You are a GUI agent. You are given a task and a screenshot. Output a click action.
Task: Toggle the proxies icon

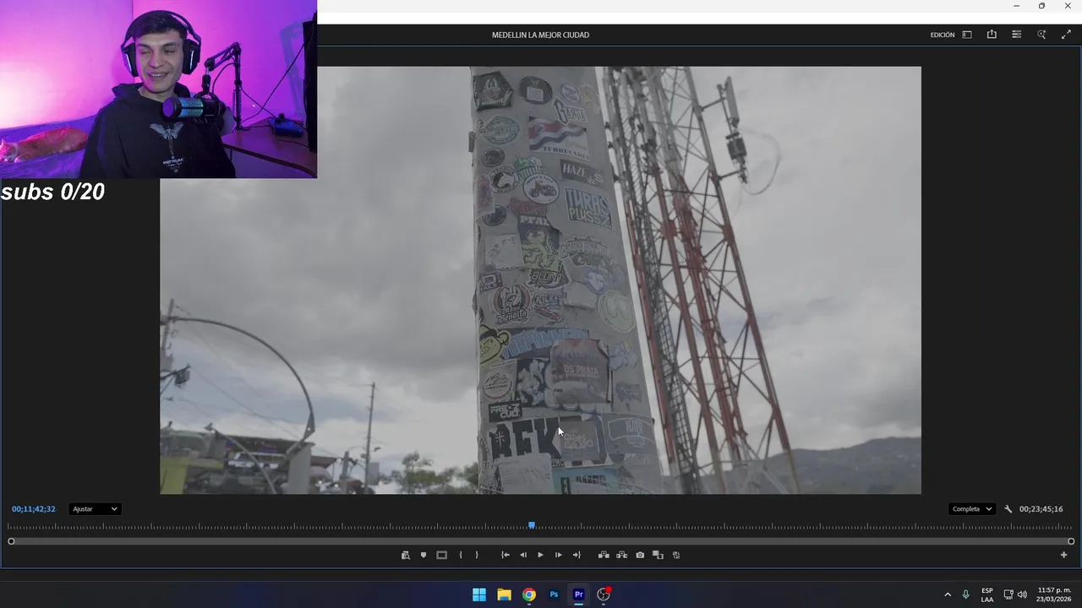click(x=676, y=555)
